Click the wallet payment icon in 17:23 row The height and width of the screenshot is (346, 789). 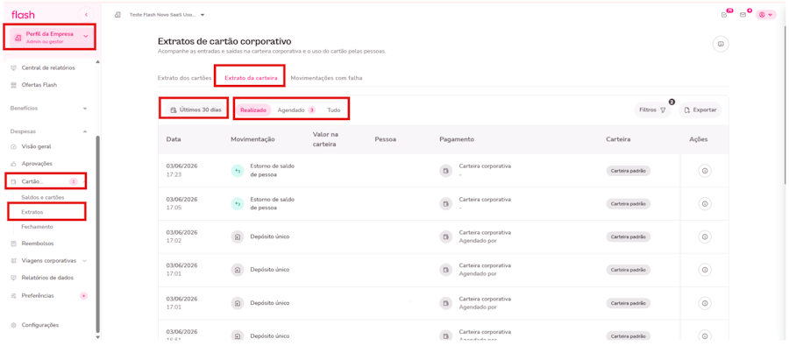click(x=445, y=171)
